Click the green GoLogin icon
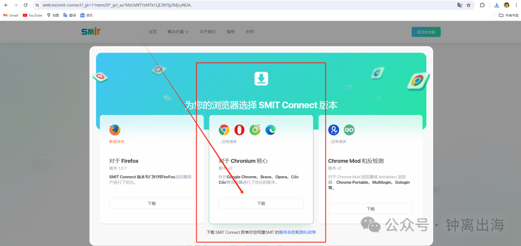Image resolution: width=521 pixels, height=246 pixels. coord(349,130)
